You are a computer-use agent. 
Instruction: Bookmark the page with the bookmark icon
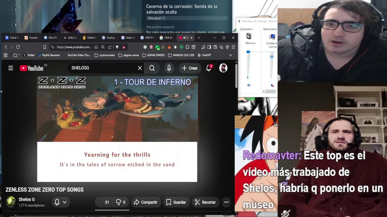click(x=45, y=47)
